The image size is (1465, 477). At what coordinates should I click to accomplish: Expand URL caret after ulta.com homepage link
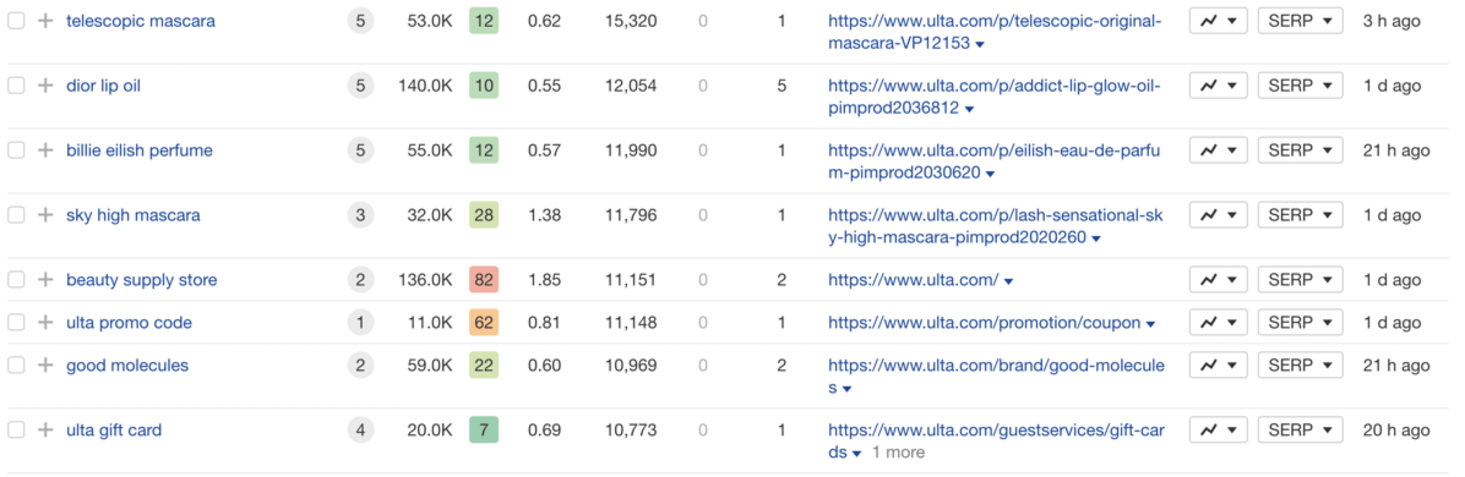[x=1009, y=281]
